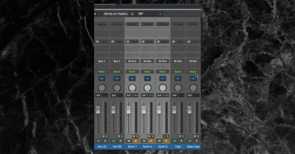This screenshot has width=295, height=154.
Task: Click the Input slot on Vox BG
Action: tap(117, 42)
